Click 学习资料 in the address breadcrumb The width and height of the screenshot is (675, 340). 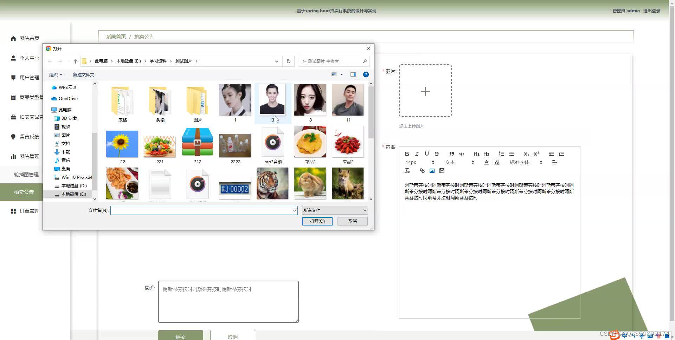(x=158, y=61)
